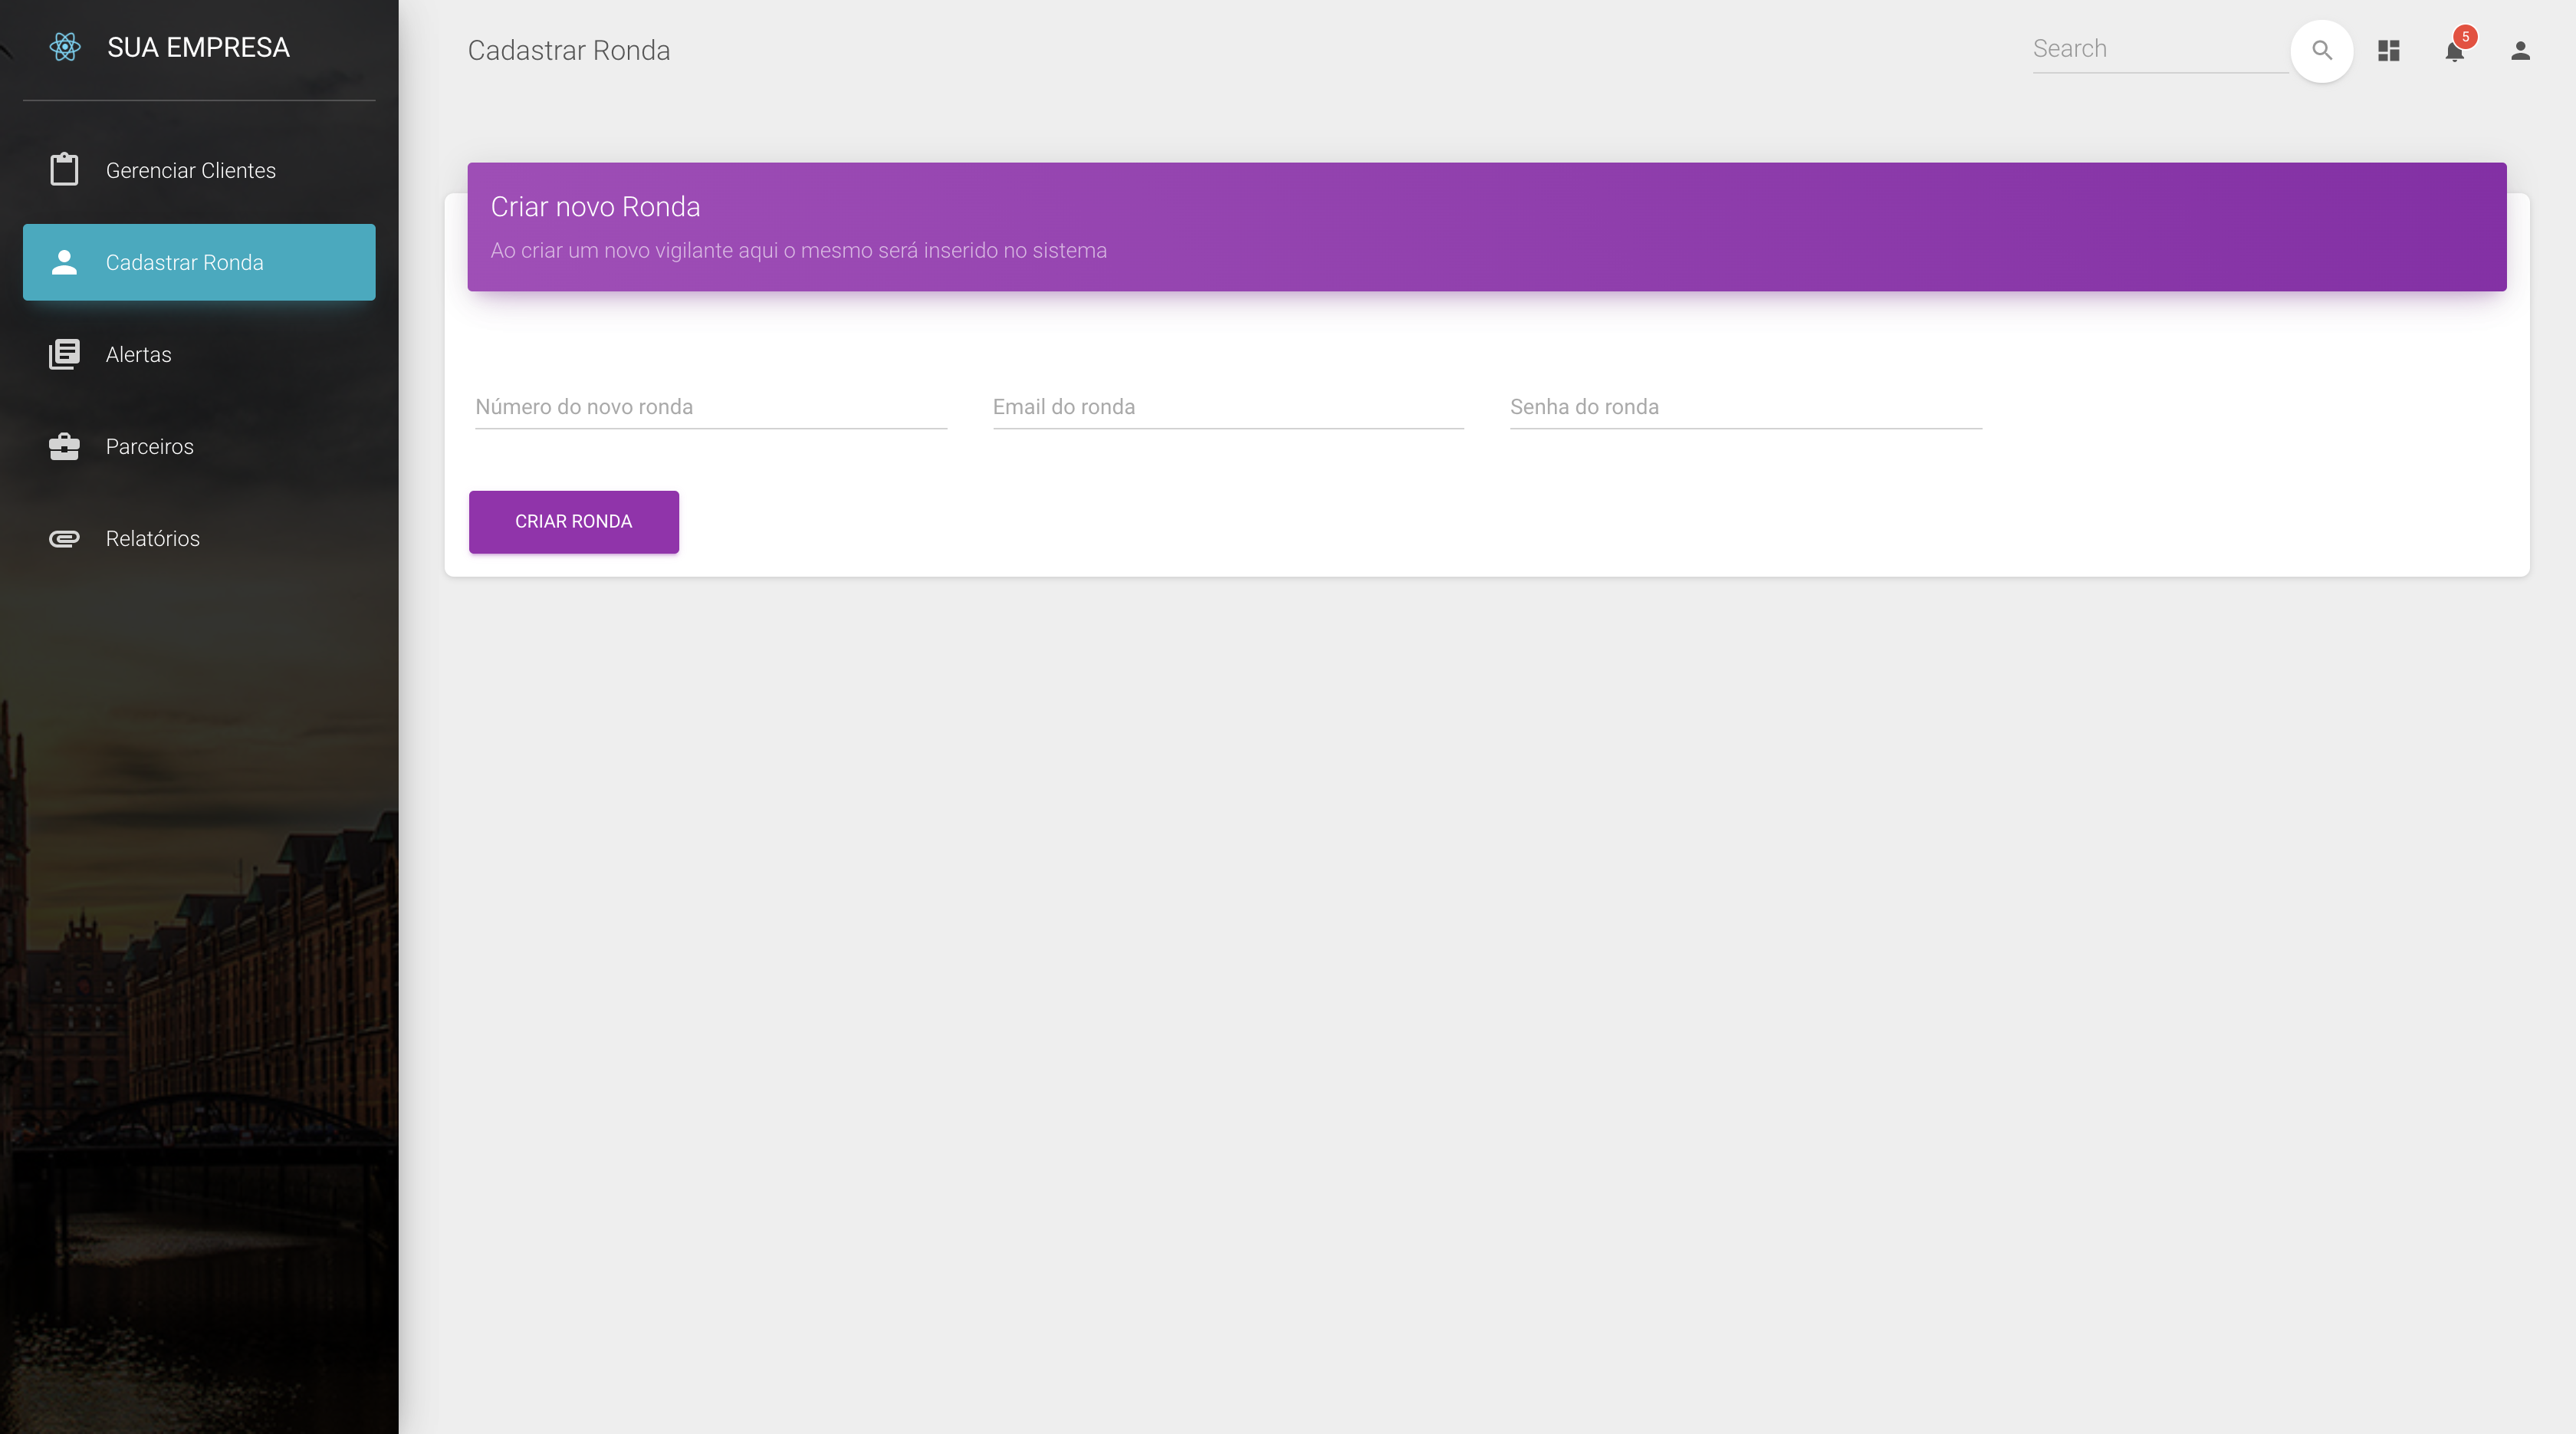Open Gerenciar Clientes menu item

click(190, 170)
